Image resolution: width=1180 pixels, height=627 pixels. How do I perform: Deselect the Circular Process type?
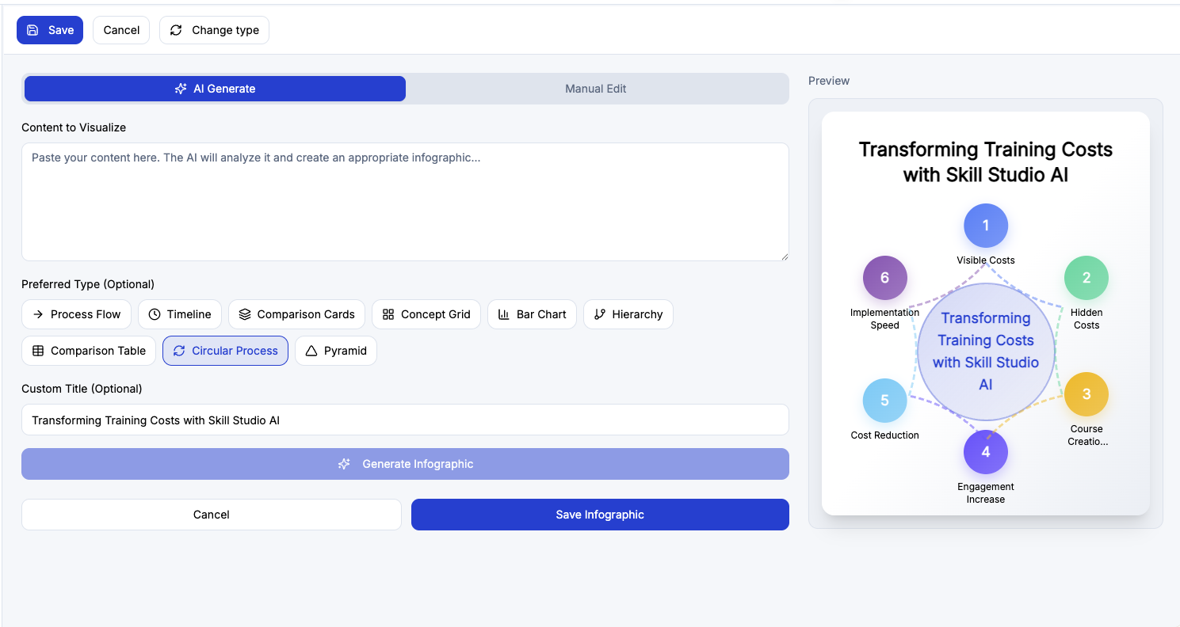click(225, 351)
